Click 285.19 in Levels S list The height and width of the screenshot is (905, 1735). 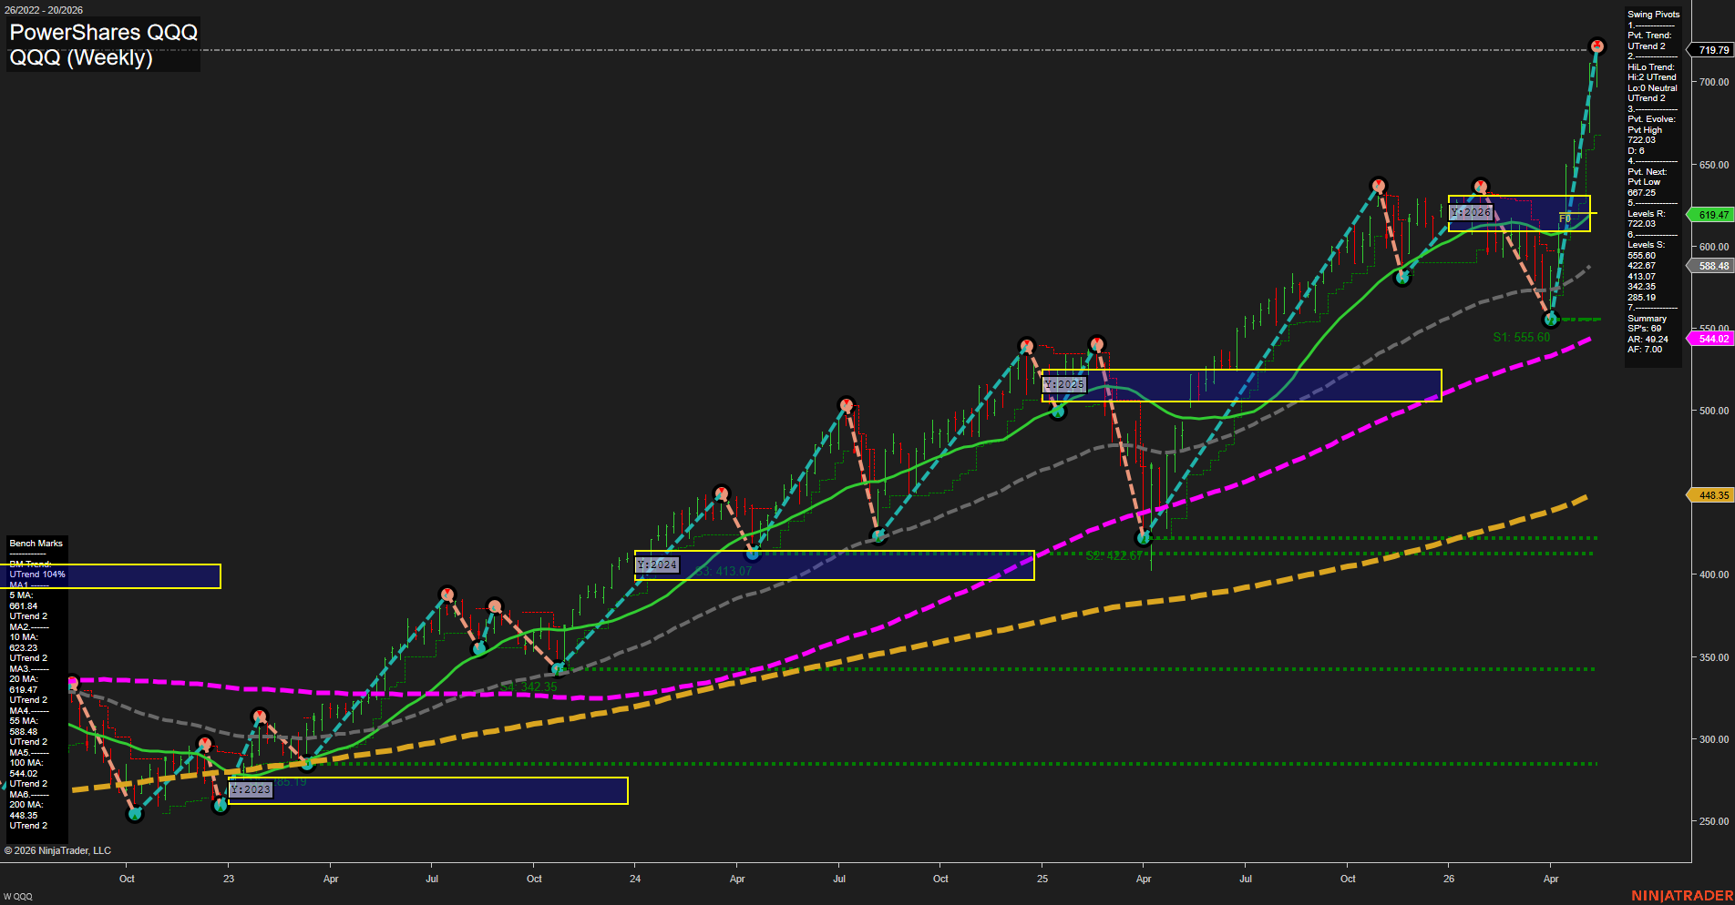pyautogui.click(x=1642, y=298)
